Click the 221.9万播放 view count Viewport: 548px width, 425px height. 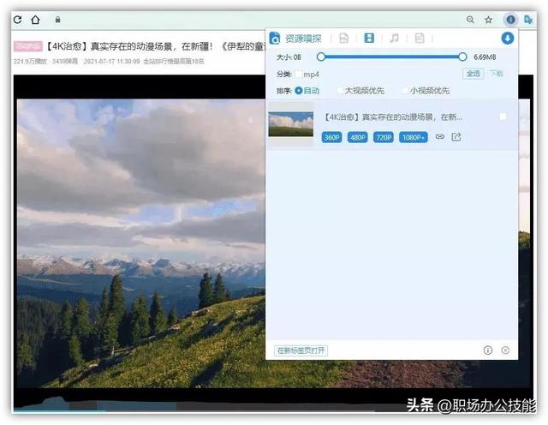coord(30,61)
